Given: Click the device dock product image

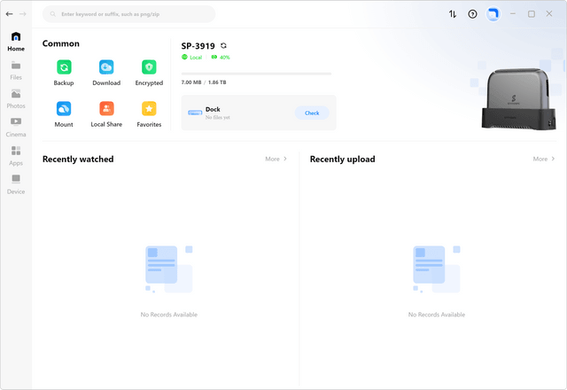Looking at the screenshot, I should (x=518, y=98).
